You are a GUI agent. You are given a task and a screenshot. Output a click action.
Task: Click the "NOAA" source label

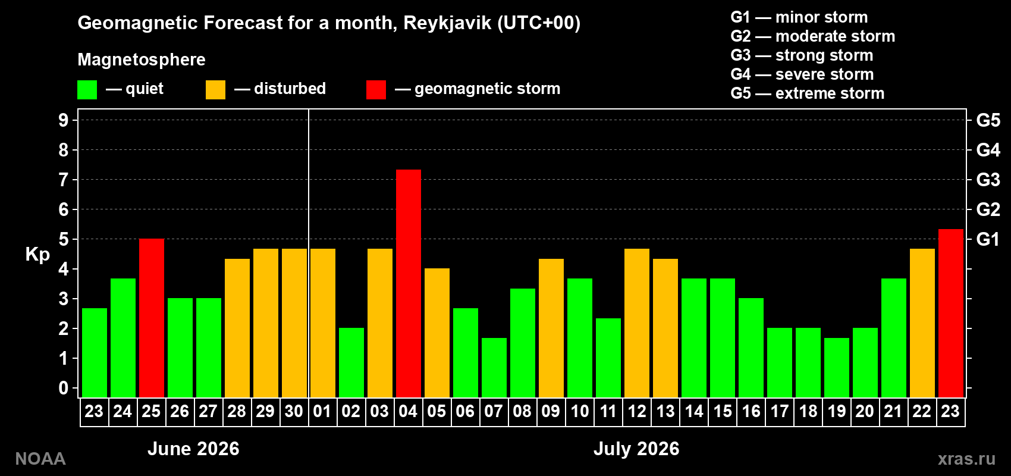coord(40,459)
